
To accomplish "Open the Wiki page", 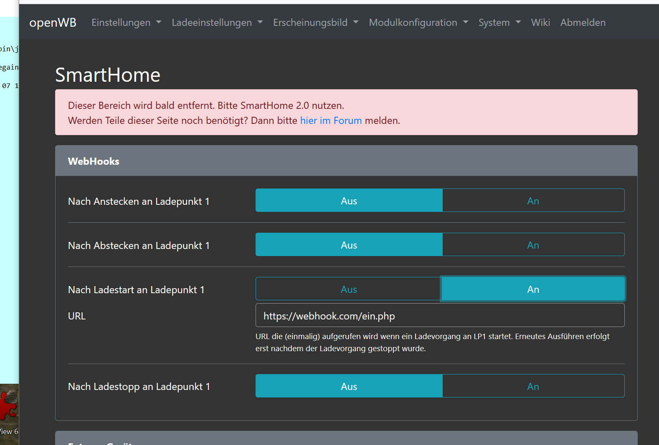I will [x=540, y=23].
